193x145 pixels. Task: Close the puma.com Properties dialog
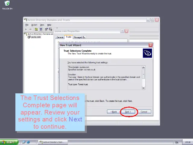coord(127,31)
